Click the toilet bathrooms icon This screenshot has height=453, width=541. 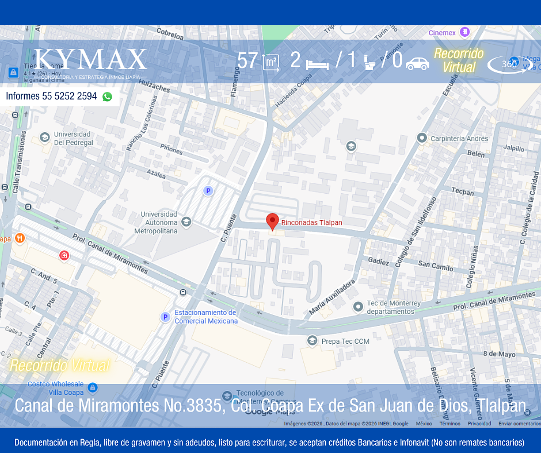[369, 63]
